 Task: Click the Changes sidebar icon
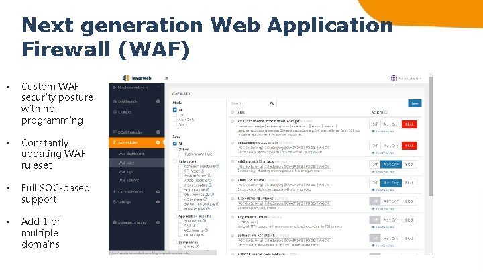pos(115,112)
